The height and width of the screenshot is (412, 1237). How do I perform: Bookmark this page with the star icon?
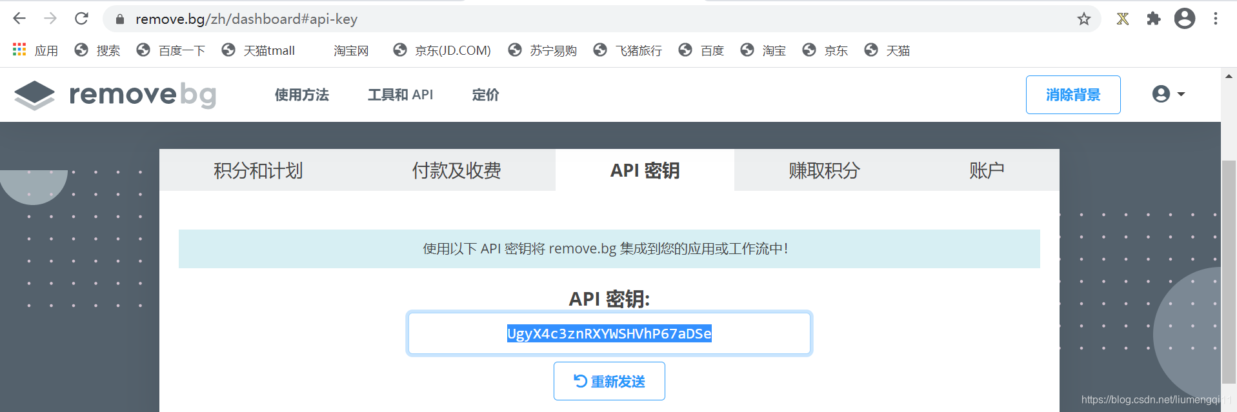(1084, 19)
